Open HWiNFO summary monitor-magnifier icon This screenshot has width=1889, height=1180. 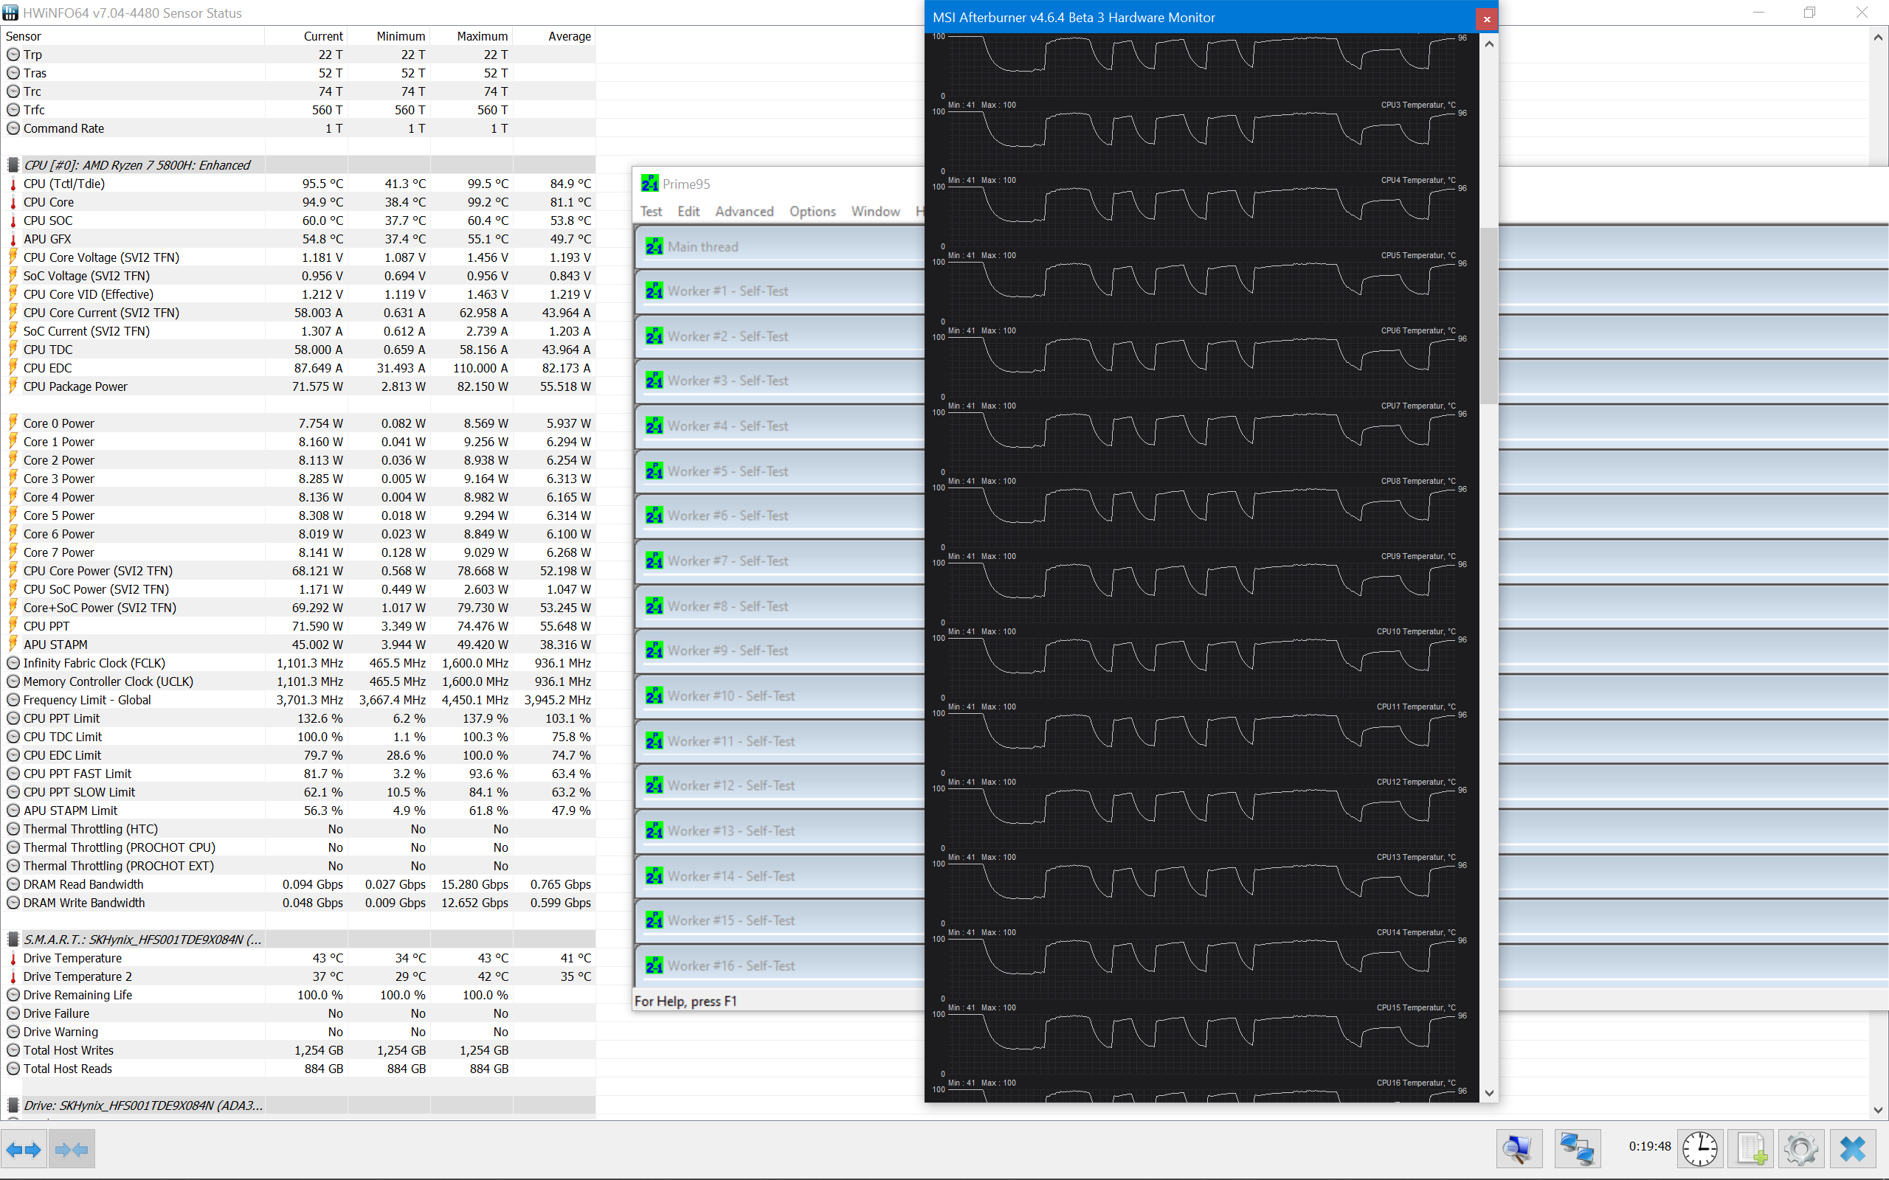[1519, 1149]
